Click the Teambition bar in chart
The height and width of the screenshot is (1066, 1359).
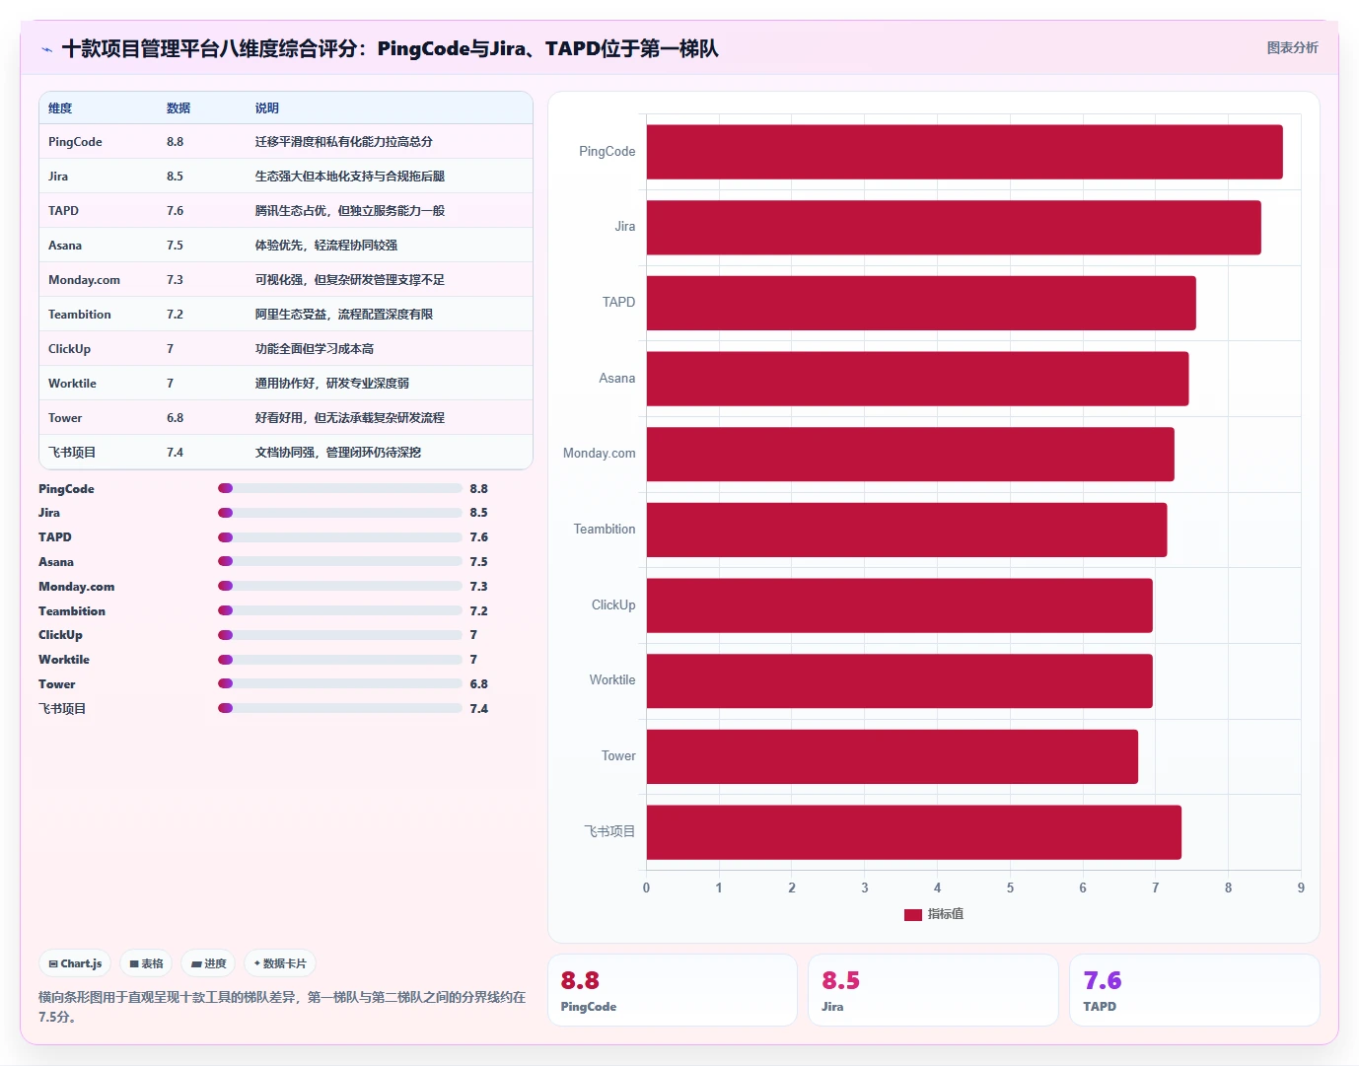(x=906, y=530)
